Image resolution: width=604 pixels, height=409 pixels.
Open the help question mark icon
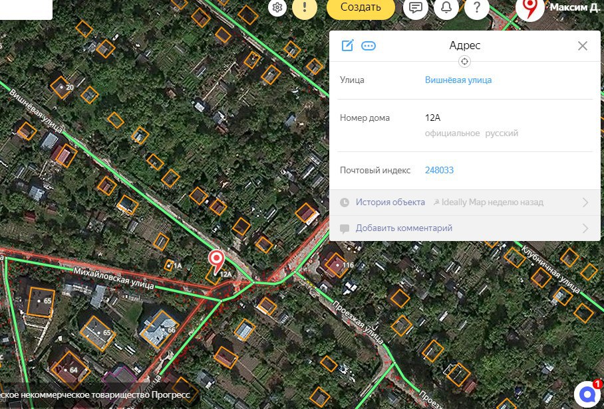[x=477, y=7]
